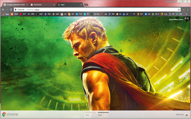Close the Extensions tab
This screenshot has width=191, height=119.
pyautogui.click(x=54, y=5)
